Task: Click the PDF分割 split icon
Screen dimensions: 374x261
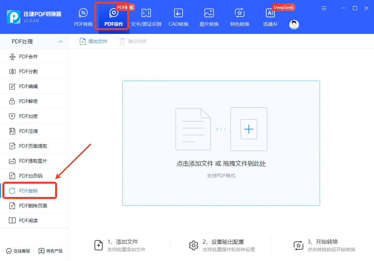Action: tap(12, 72)
